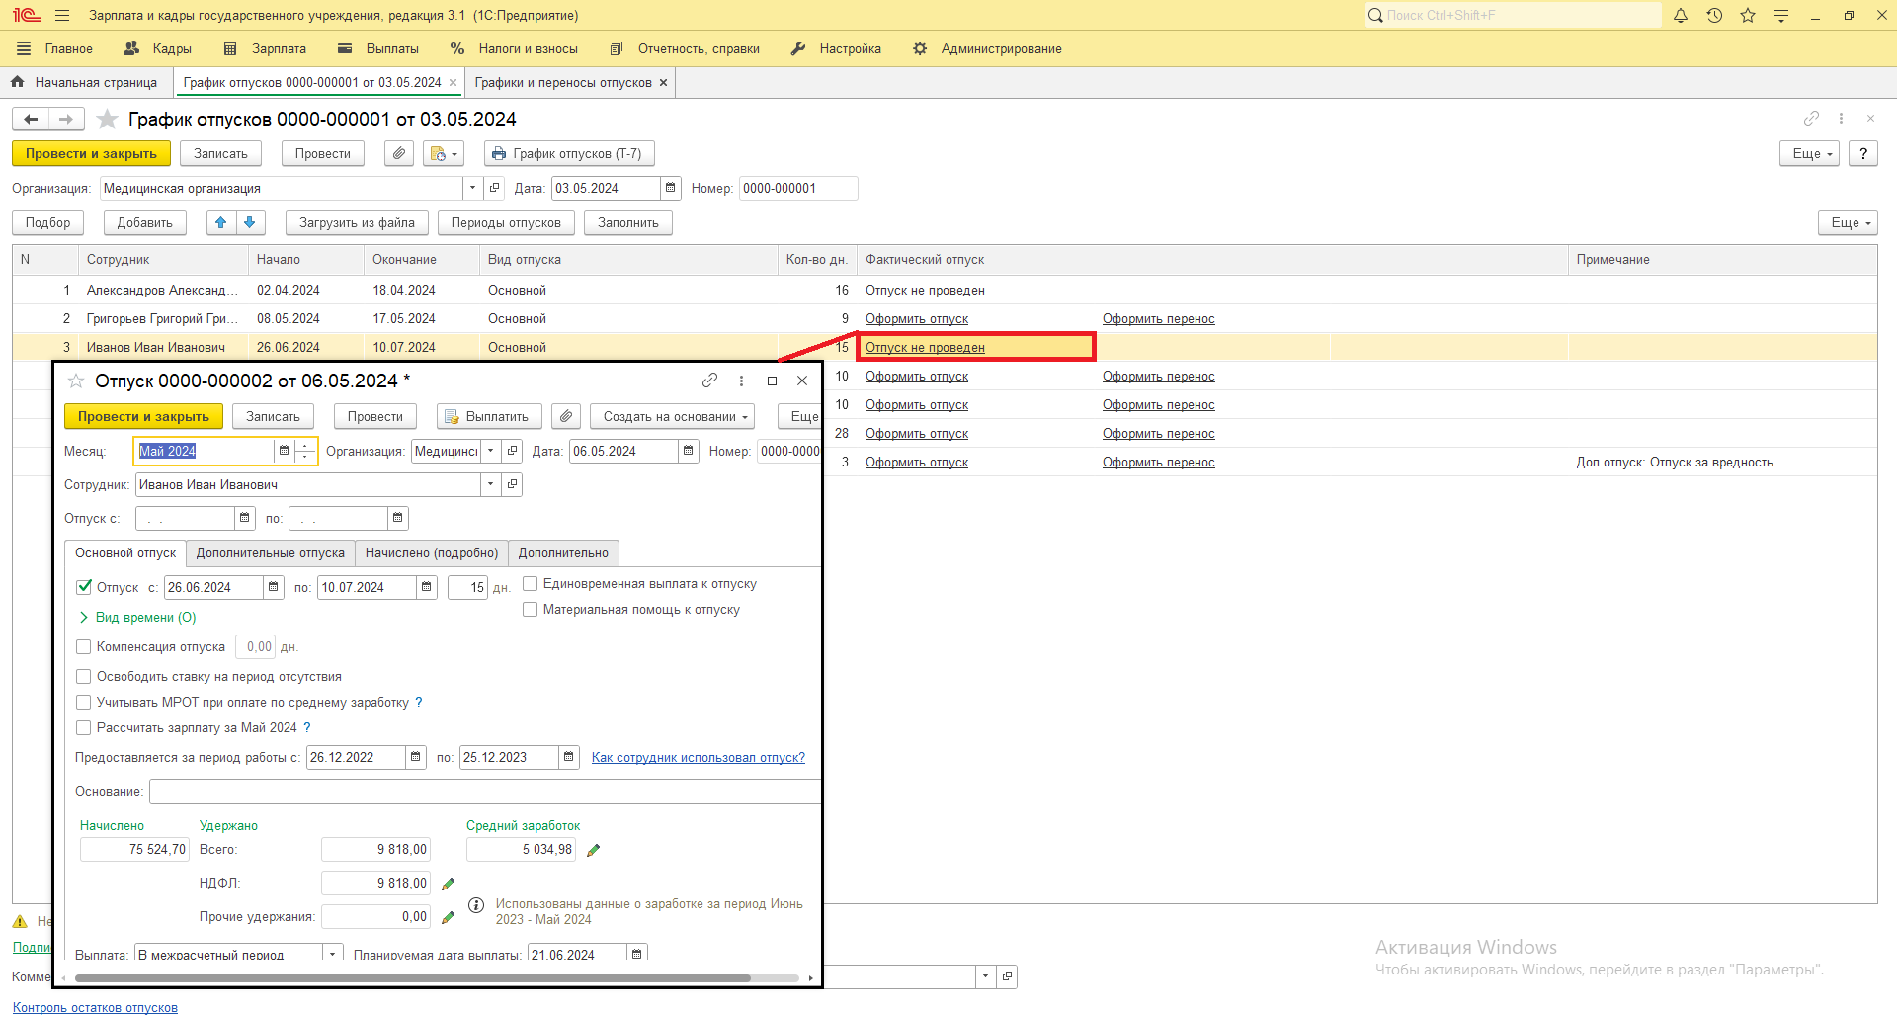
Task: Enable Компенсация отпуска checkbox
Action: 84,647
